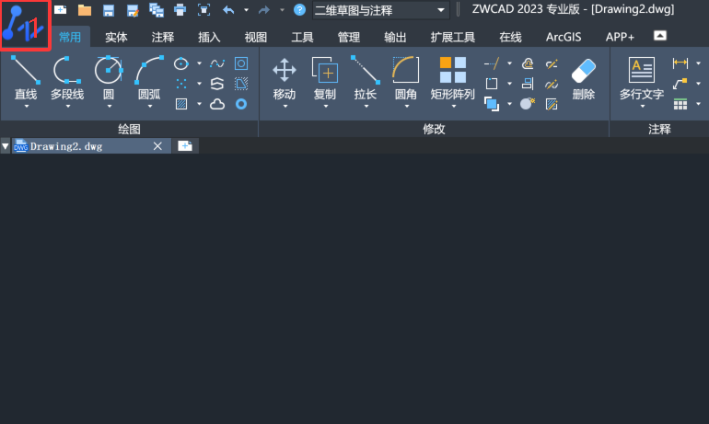Select the Boundary tool with dotted outline
Viewport: 709px width, 424px height.
241,84
